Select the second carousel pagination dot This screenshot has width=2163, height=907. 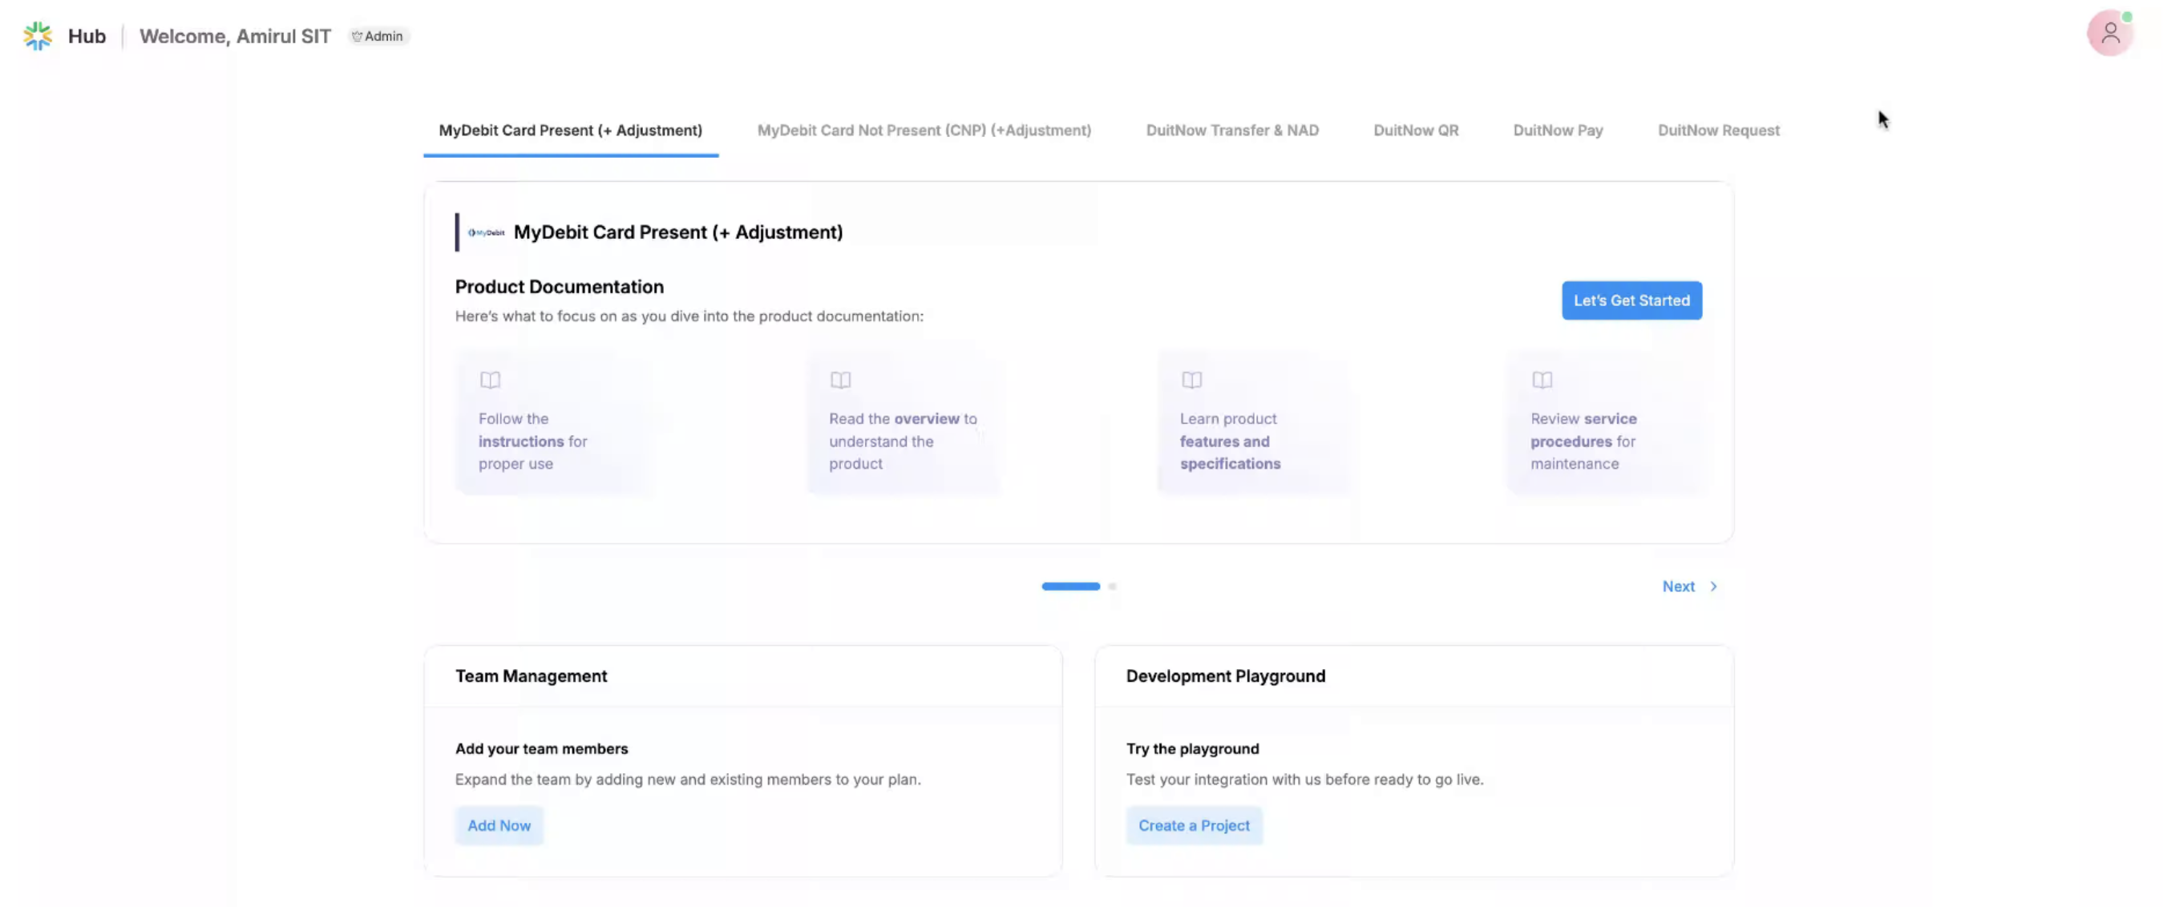pos(1112,587)
